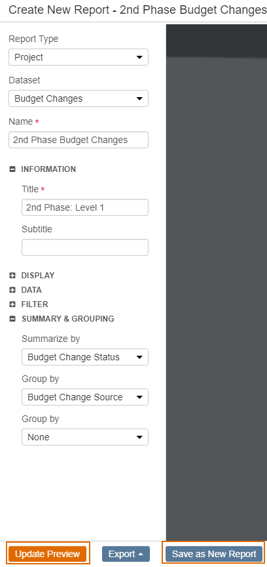Click Save as New Report button
This screenshot has width=267, height=567.
click(x=214, y=554)
